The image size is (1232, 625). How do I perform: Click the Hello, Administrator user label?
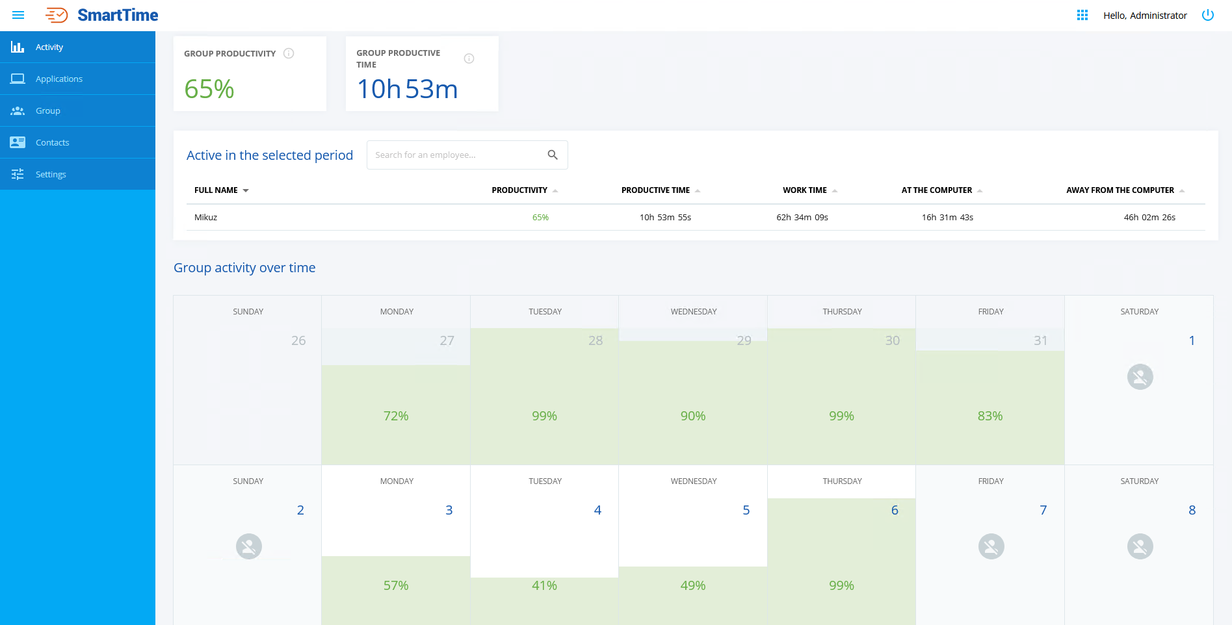click(x=1145, y=15)
